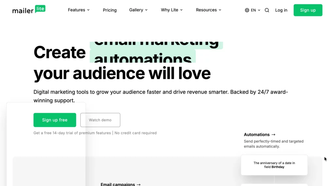Expand the Resources dropdown chevron
The width and height of the screenshot is (335, 186).
[220, 10]
